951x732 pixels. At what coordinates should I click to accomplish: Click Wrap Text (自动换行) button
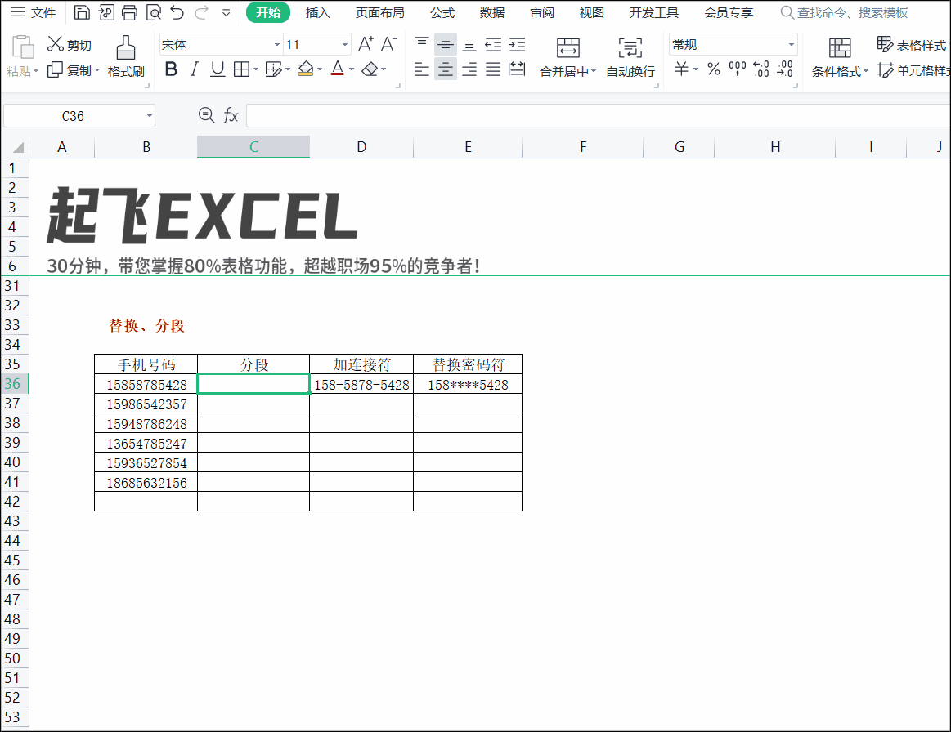coord(630,57)
